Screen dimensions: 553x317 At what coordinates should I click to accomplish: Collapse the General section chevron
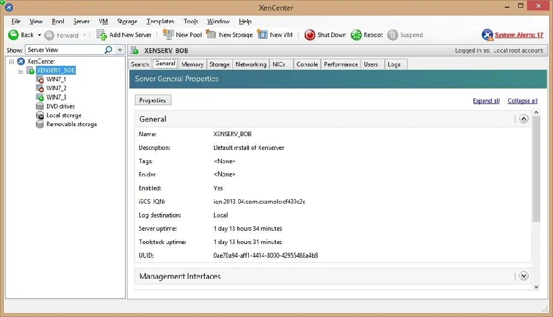pyautogui.click(x=524, y=119)
